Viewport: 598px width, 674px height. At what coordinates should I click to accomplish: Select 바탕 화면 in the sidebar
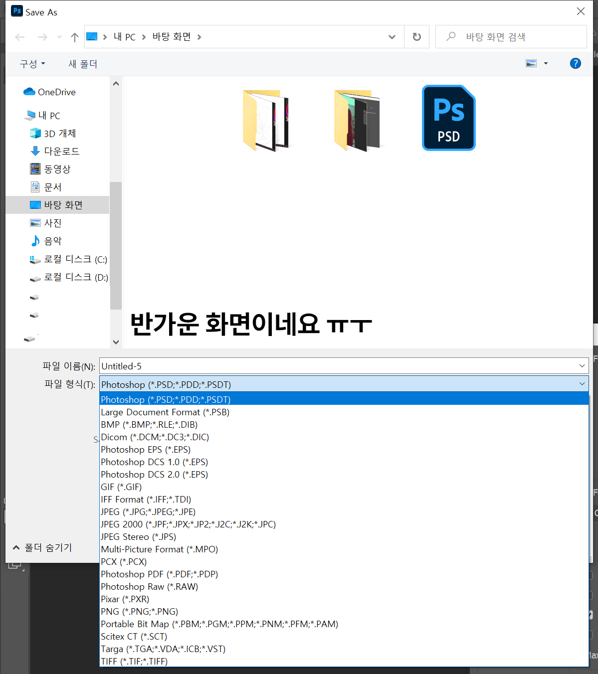point(57,205)
